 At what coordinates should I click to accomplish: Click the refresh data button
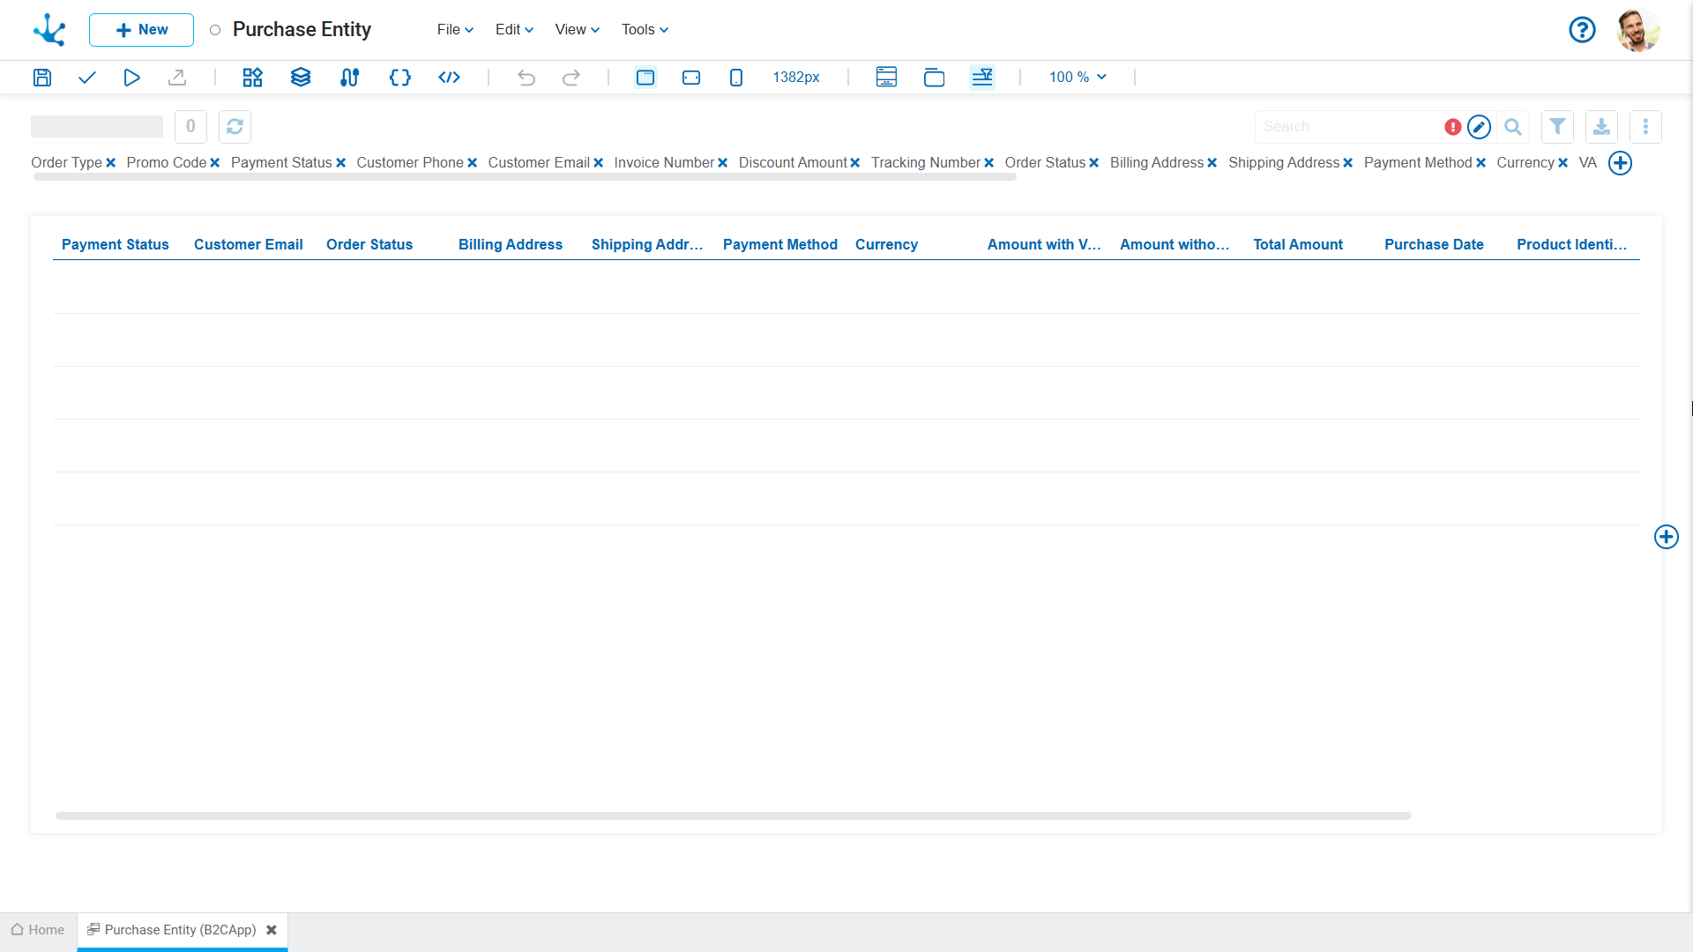point(235,125)
